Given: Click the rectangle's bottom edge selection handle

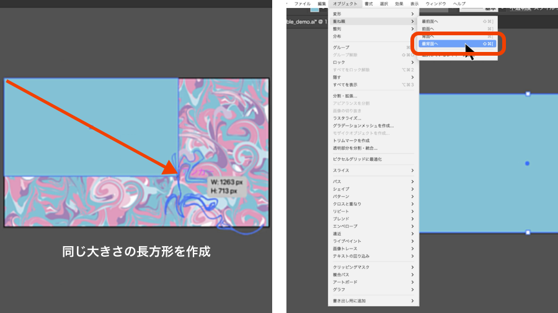Looking at the screenshot, I should click(x=528, y=233).
